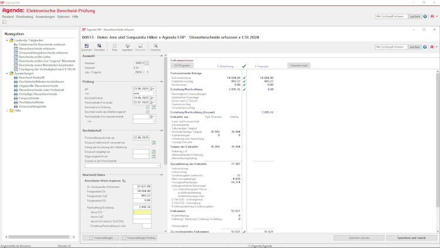
Task: Collapse the Rechtsbehelf section
Action: (x=161, y=130)
